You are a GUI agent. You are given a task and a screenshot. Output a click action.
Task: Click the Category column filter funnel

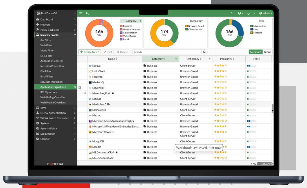pyautogui.click(x=176, y=59)
